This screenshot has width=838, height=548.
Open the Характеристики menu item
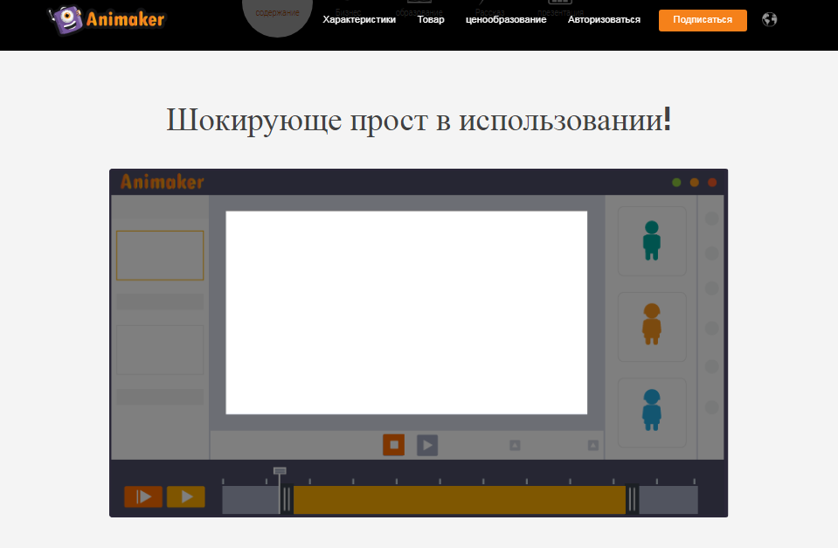pos(358,19)
